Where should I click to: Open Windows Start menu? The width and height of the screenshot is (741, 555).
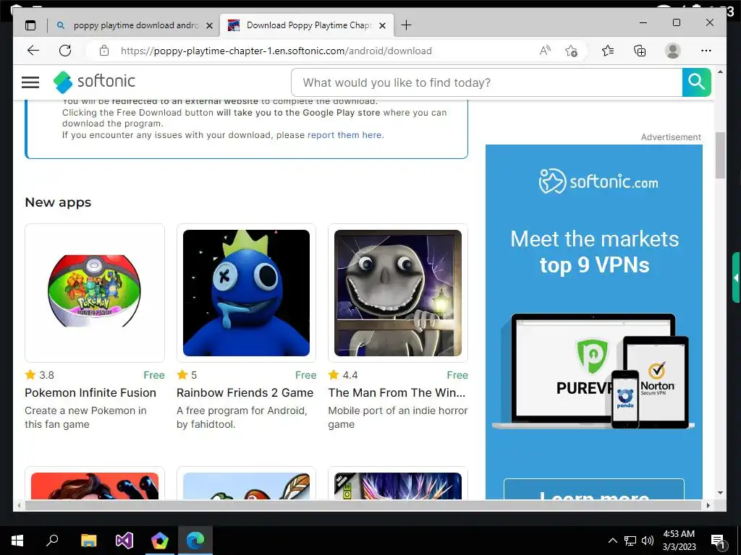coord(17,541)
